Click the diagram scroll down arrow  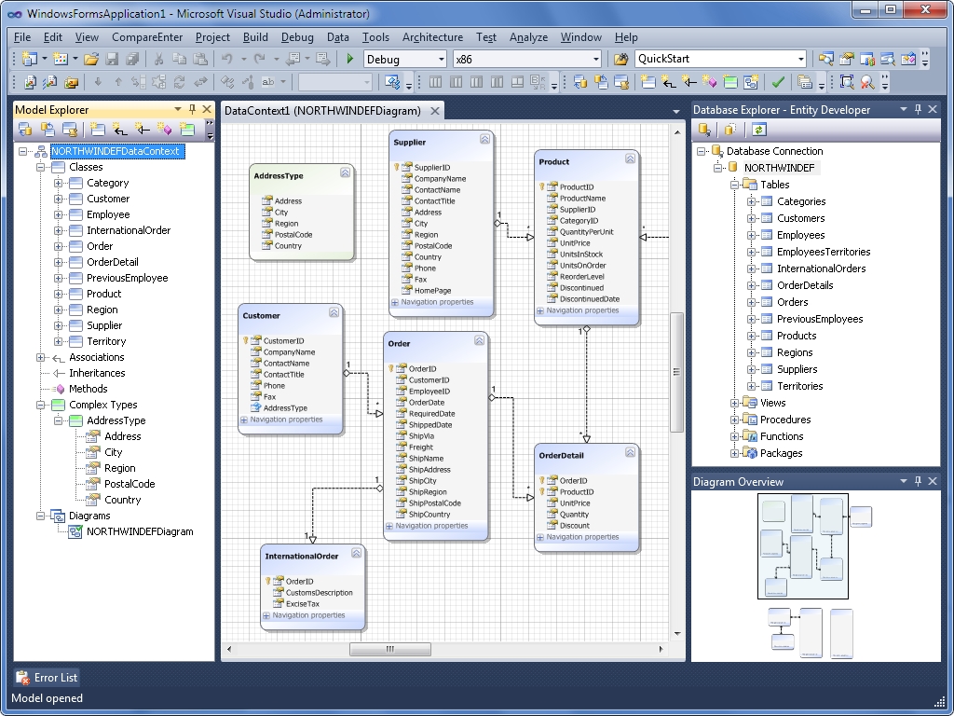677,634
